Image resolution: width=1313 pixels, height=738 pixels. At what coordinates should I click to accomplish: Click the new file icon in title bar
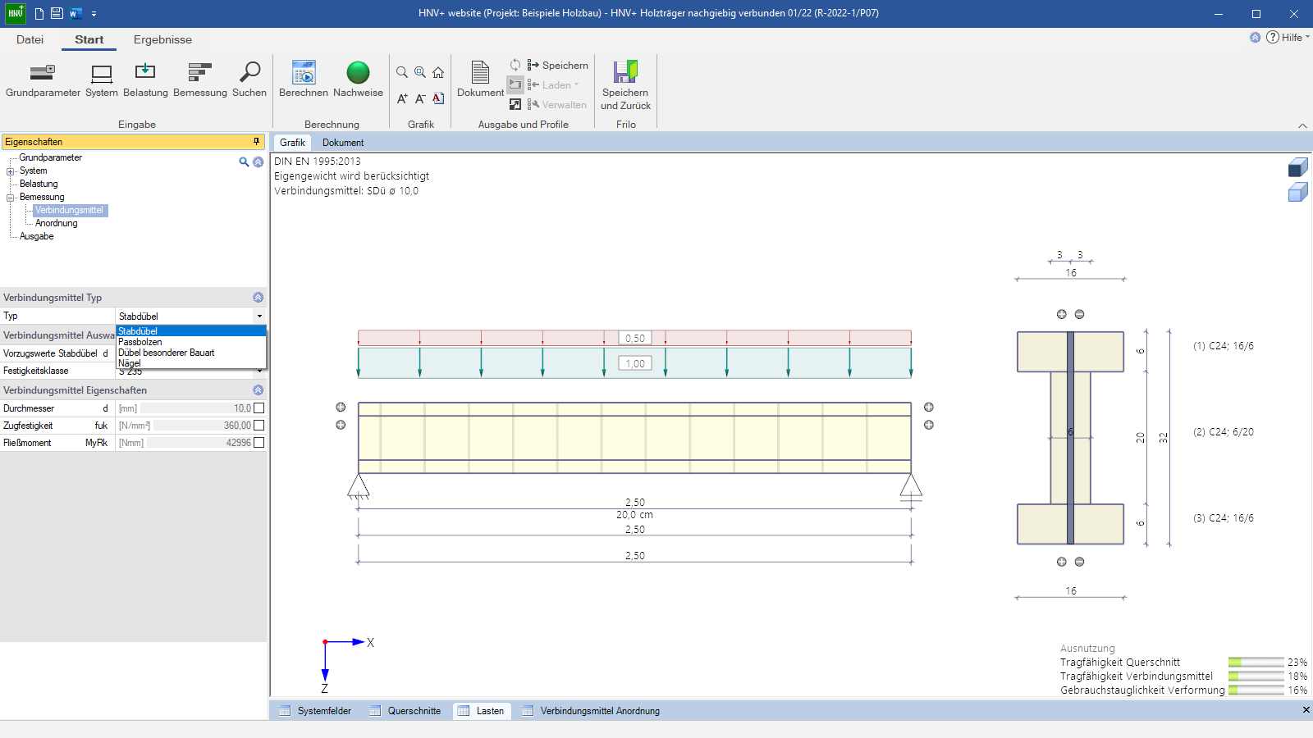click(x=39, y=13)
